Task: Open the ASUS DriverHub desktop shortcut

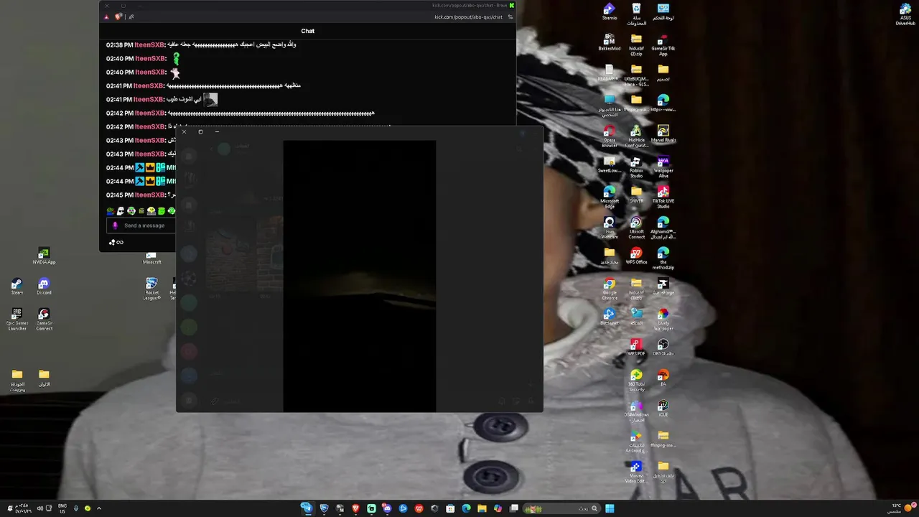Action: pyautogui.click(x=905, y=14)
